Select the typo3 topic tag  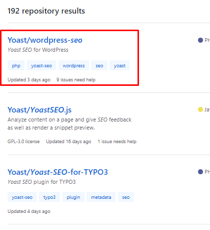[49, 197]
